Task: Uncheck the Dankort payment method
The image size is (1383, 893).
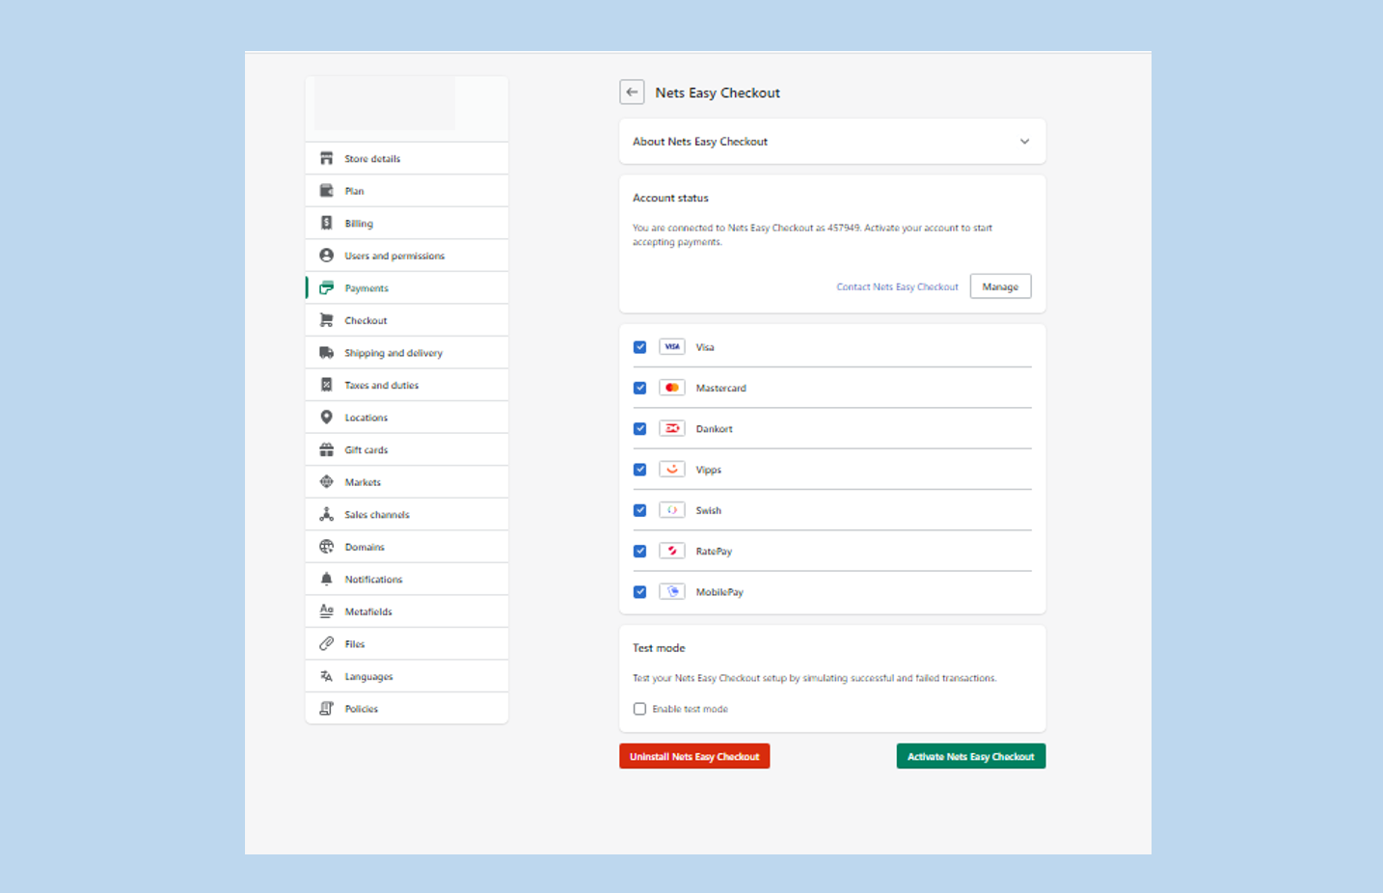Action: (639, 428)
